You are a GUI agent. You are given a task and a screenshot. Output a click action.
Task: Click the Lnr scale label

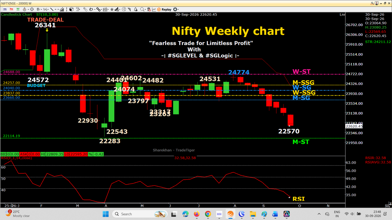[342, 14]
